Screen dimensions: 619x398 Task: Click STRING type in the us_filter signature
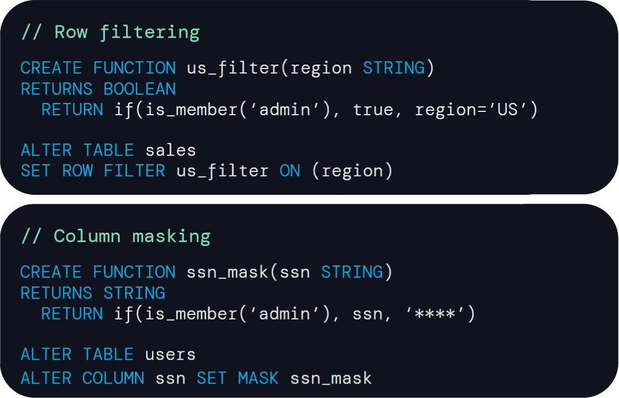(394, 68)
